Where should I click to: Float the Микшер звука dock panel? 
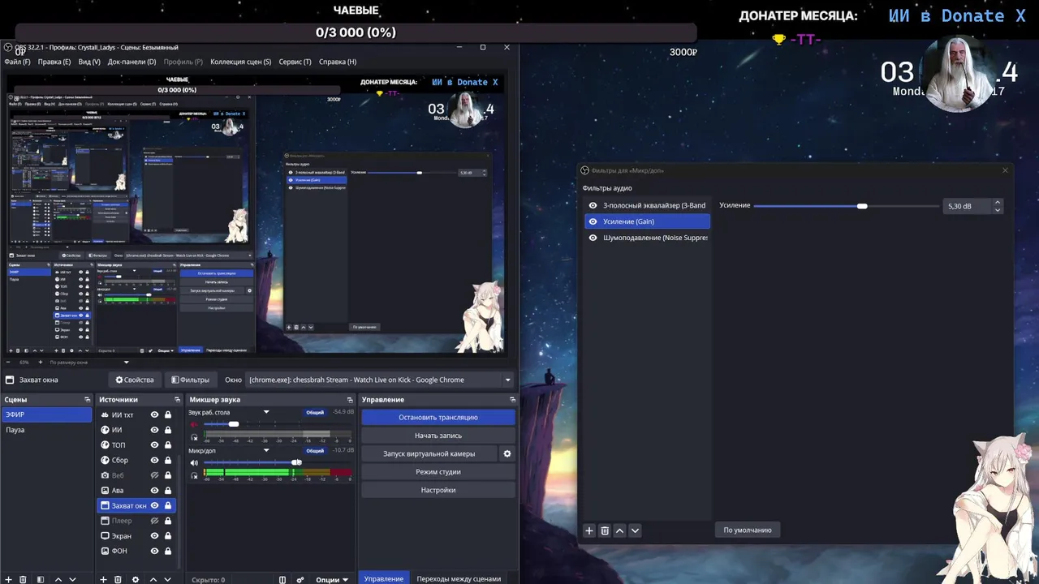(x=350, y=400)
